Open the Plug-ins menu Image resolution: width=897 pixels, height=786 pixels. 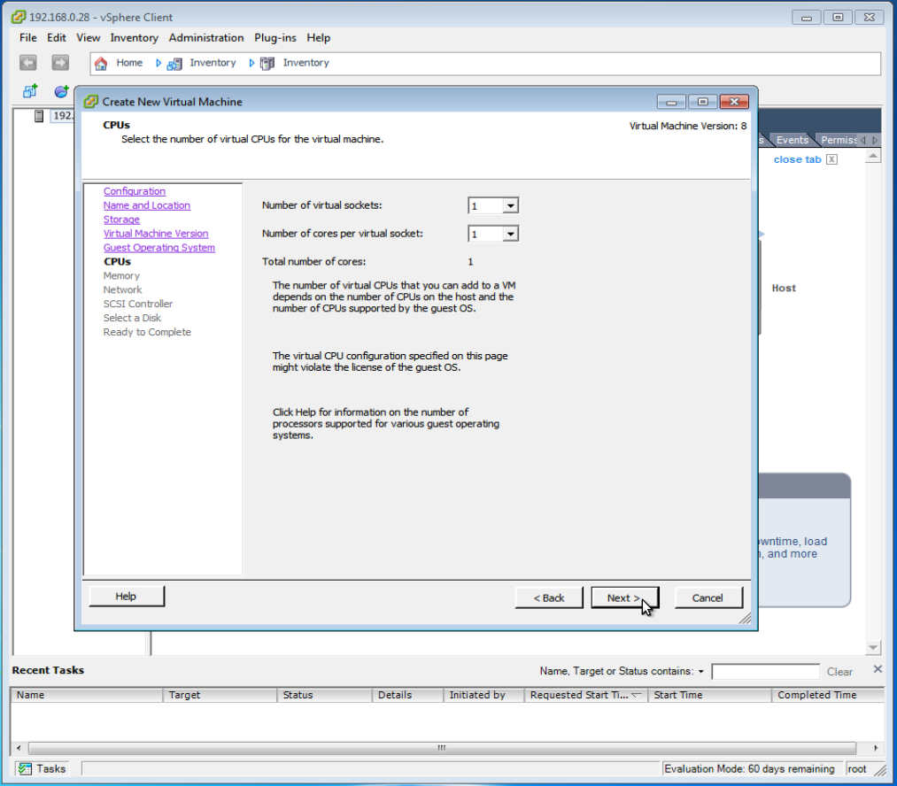pyautogui.click(x=275, y=38)
